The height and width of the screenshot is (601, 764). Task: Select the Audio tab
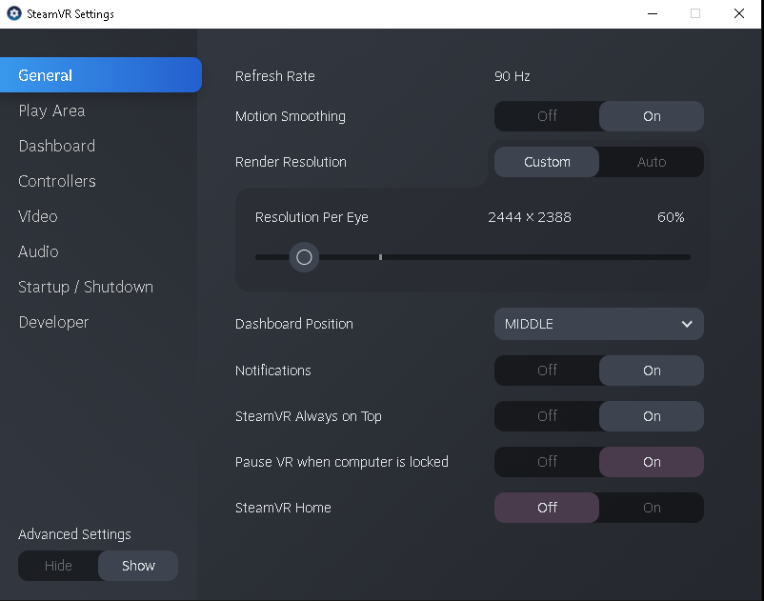38,251
